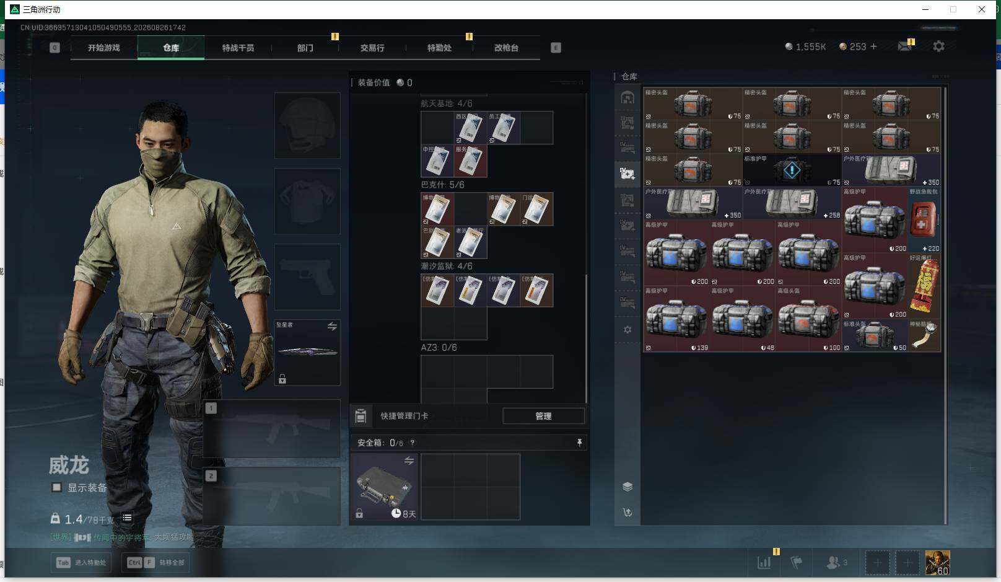Open the mail envelope icon
Viewport: 1001px width, 582px height.
pos(905,46)
